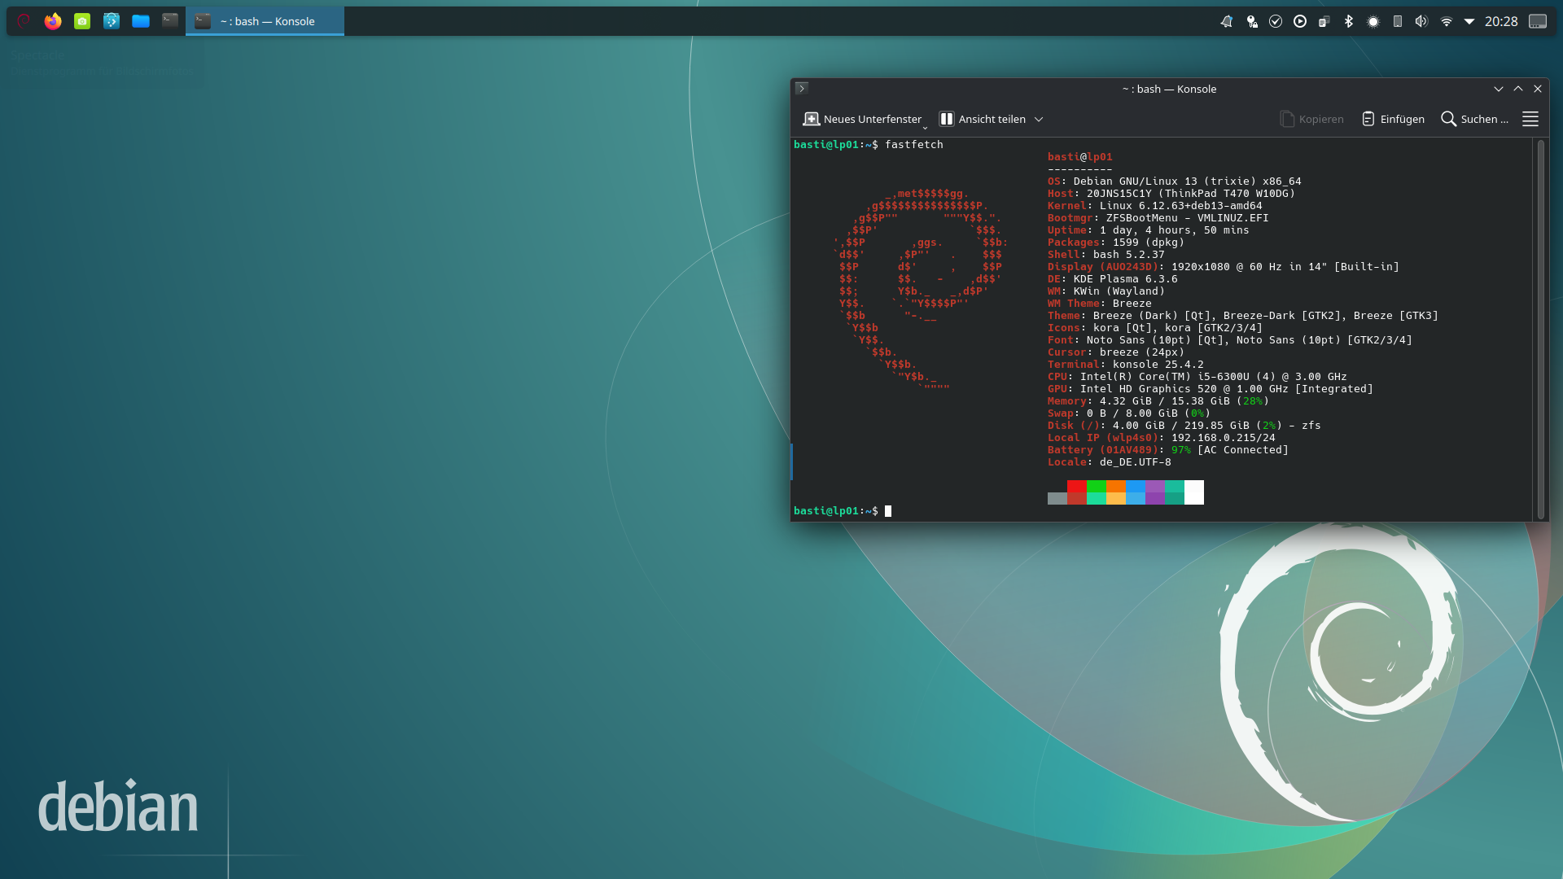Open the green Spectacle screenshot tool icon

click(82, 21)
